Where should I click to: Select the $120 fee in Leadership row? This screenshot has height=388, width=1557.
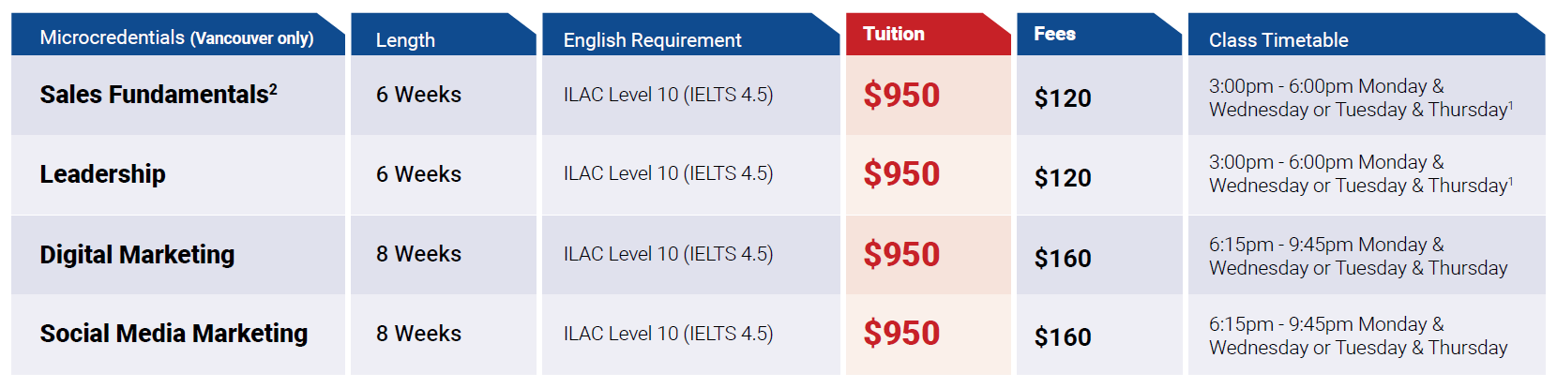coord(1063,178)
